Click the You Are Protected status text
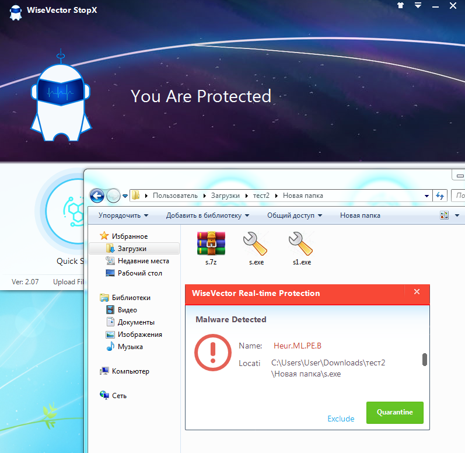The height and width of the screenshot is (453, 465). click(x=201, y=96)
